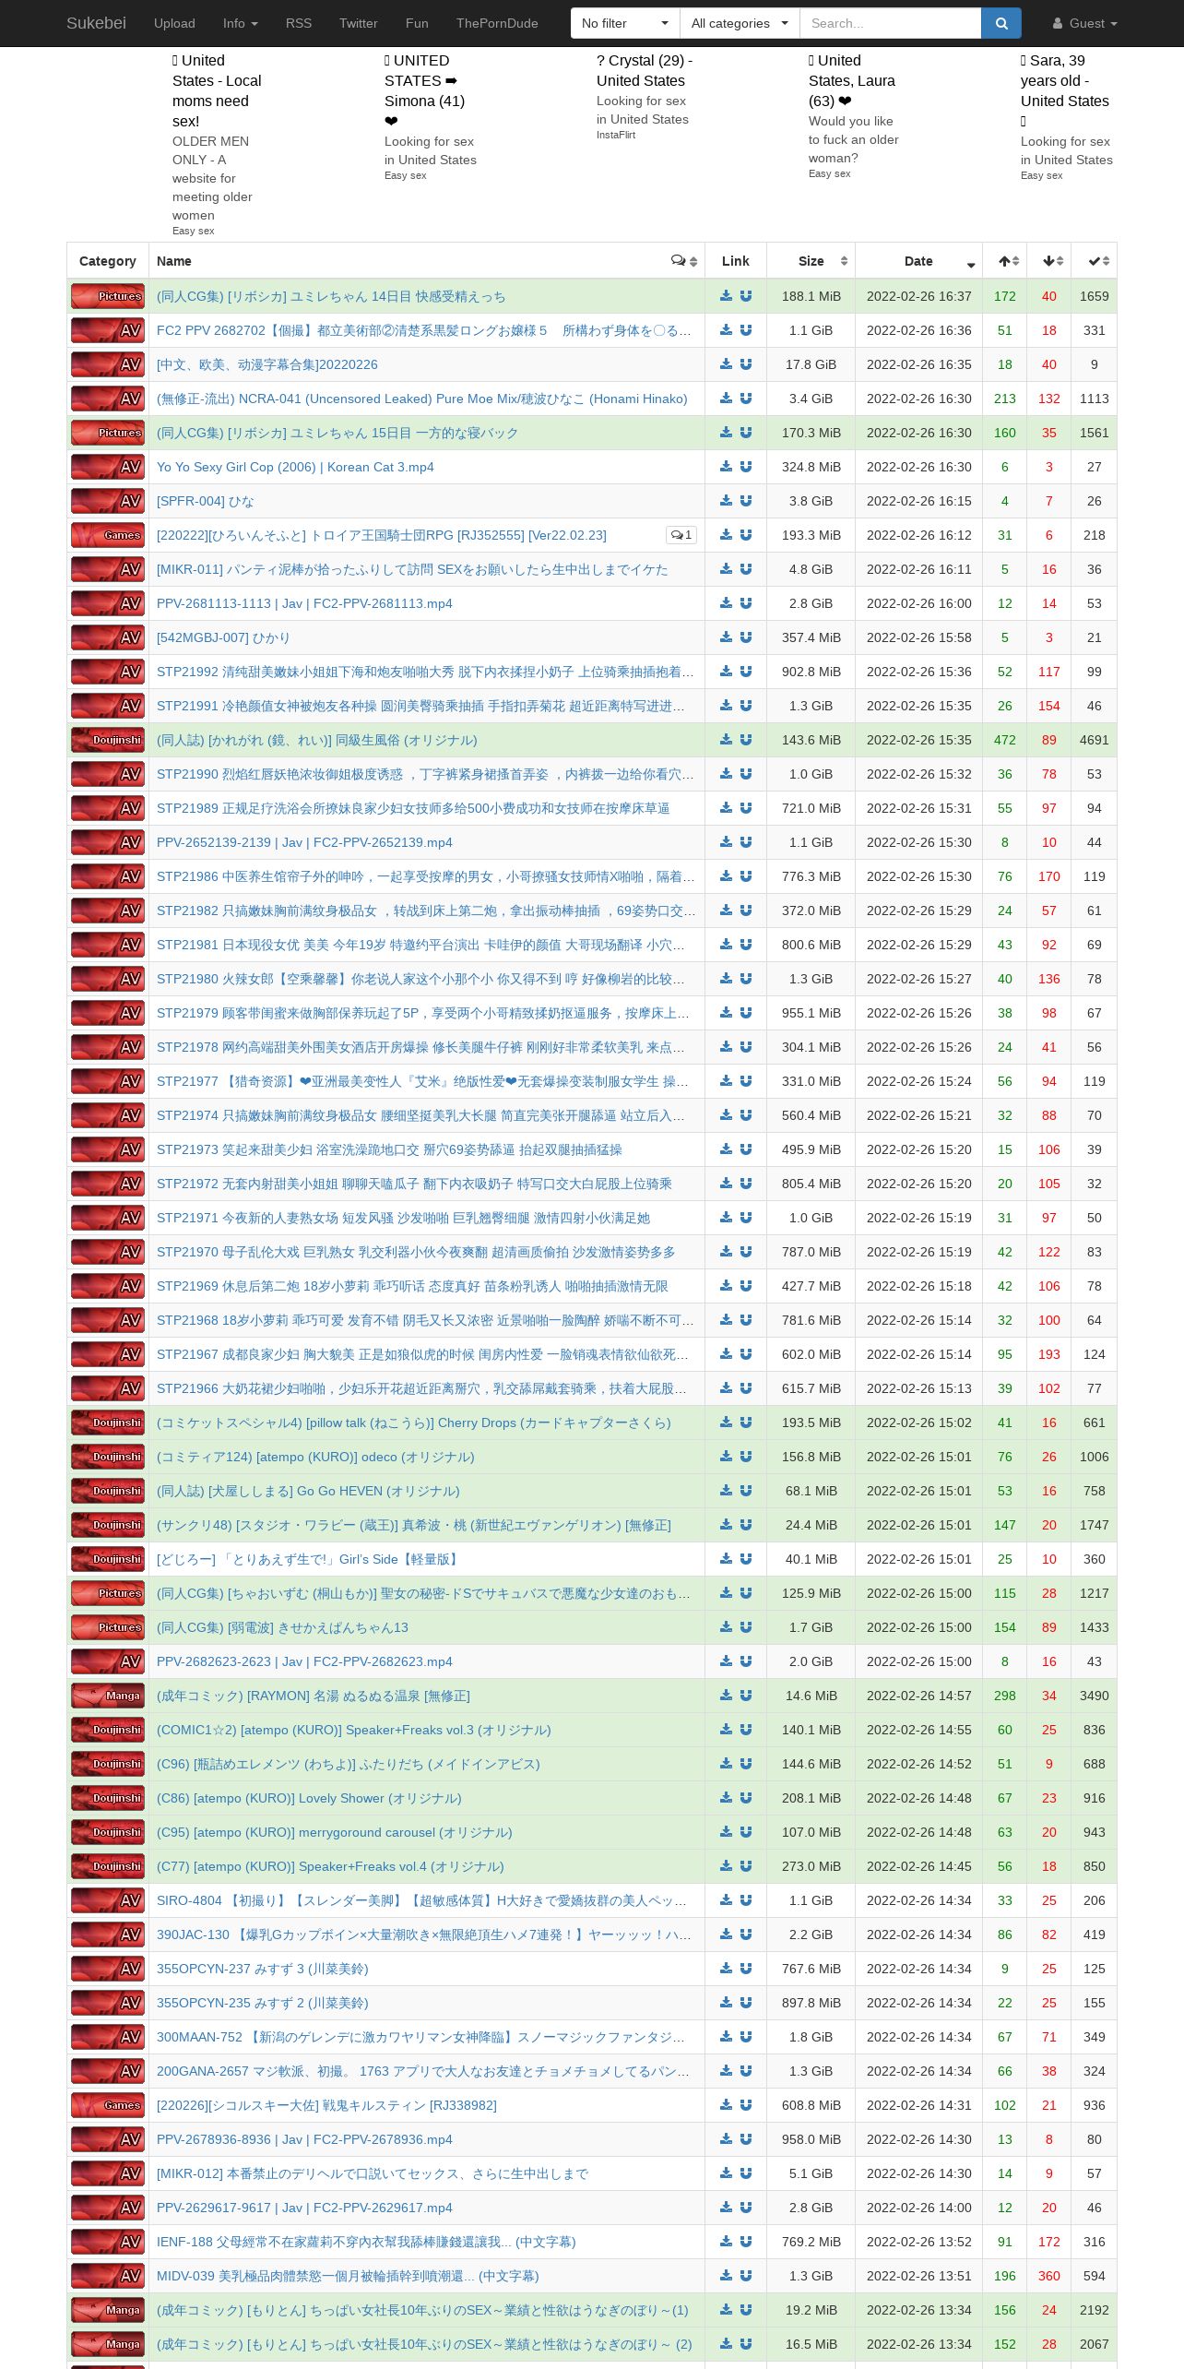Open magnet link for Yo Yo Sexy Girl Cop row
The height and width of the screenshot is (2369, 1184).
coord(746,467)
